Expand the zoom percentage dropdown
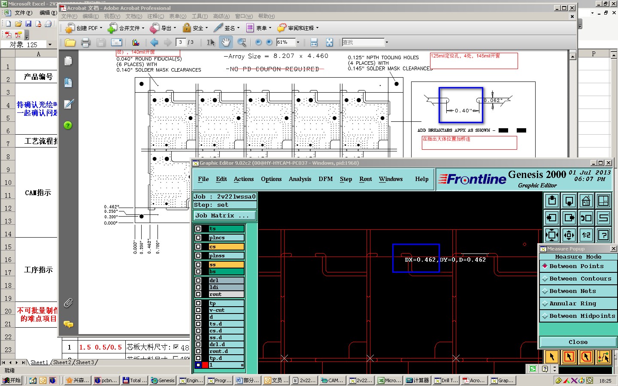Screen dimensions: 618x386 coord(298,42)
